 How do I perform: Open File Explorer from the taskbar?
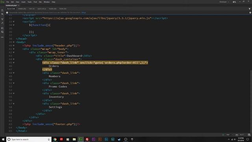(74, 139)
